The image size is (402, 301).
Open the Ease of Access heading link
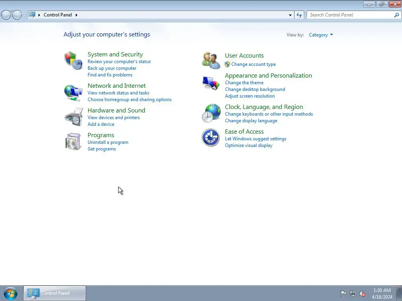tap(244, 132)
